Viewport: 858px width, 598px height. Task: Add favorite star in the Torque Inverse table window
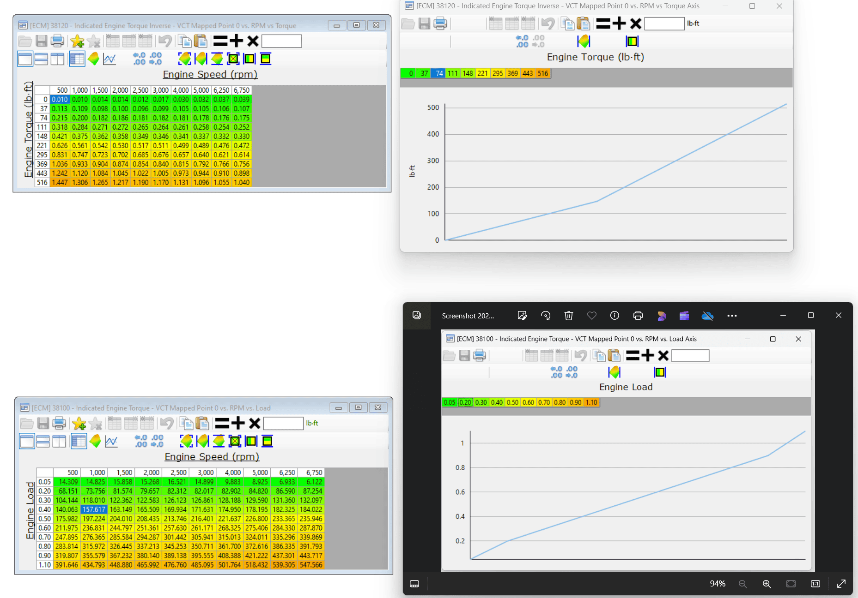tap(78, 41)
